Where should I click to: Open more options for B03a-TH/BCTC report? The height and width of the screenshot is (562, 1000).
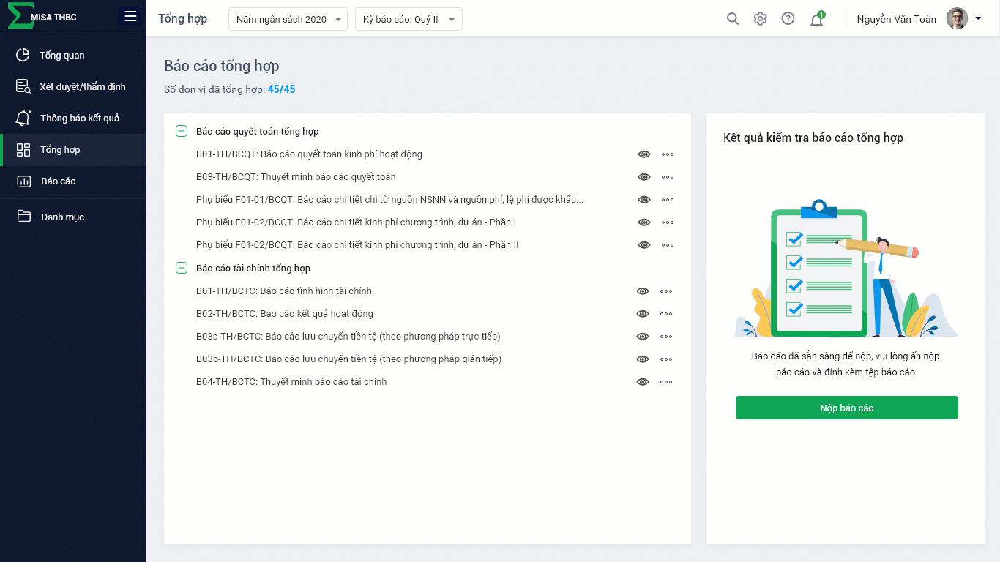665,337
